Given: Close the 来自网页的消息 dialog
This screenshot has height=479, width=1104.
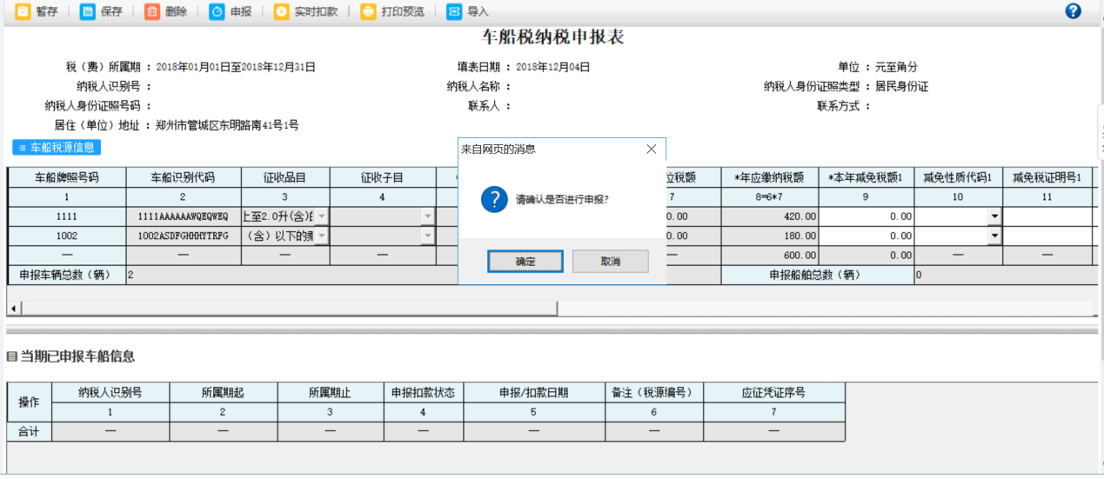Looking at the screenshot, I should (651, 150).
